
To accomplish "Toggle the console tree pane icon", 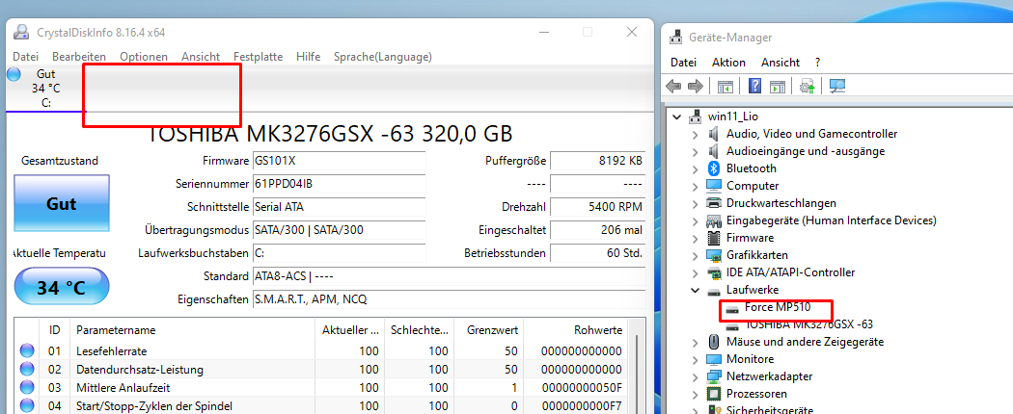I will pos(726,87).
